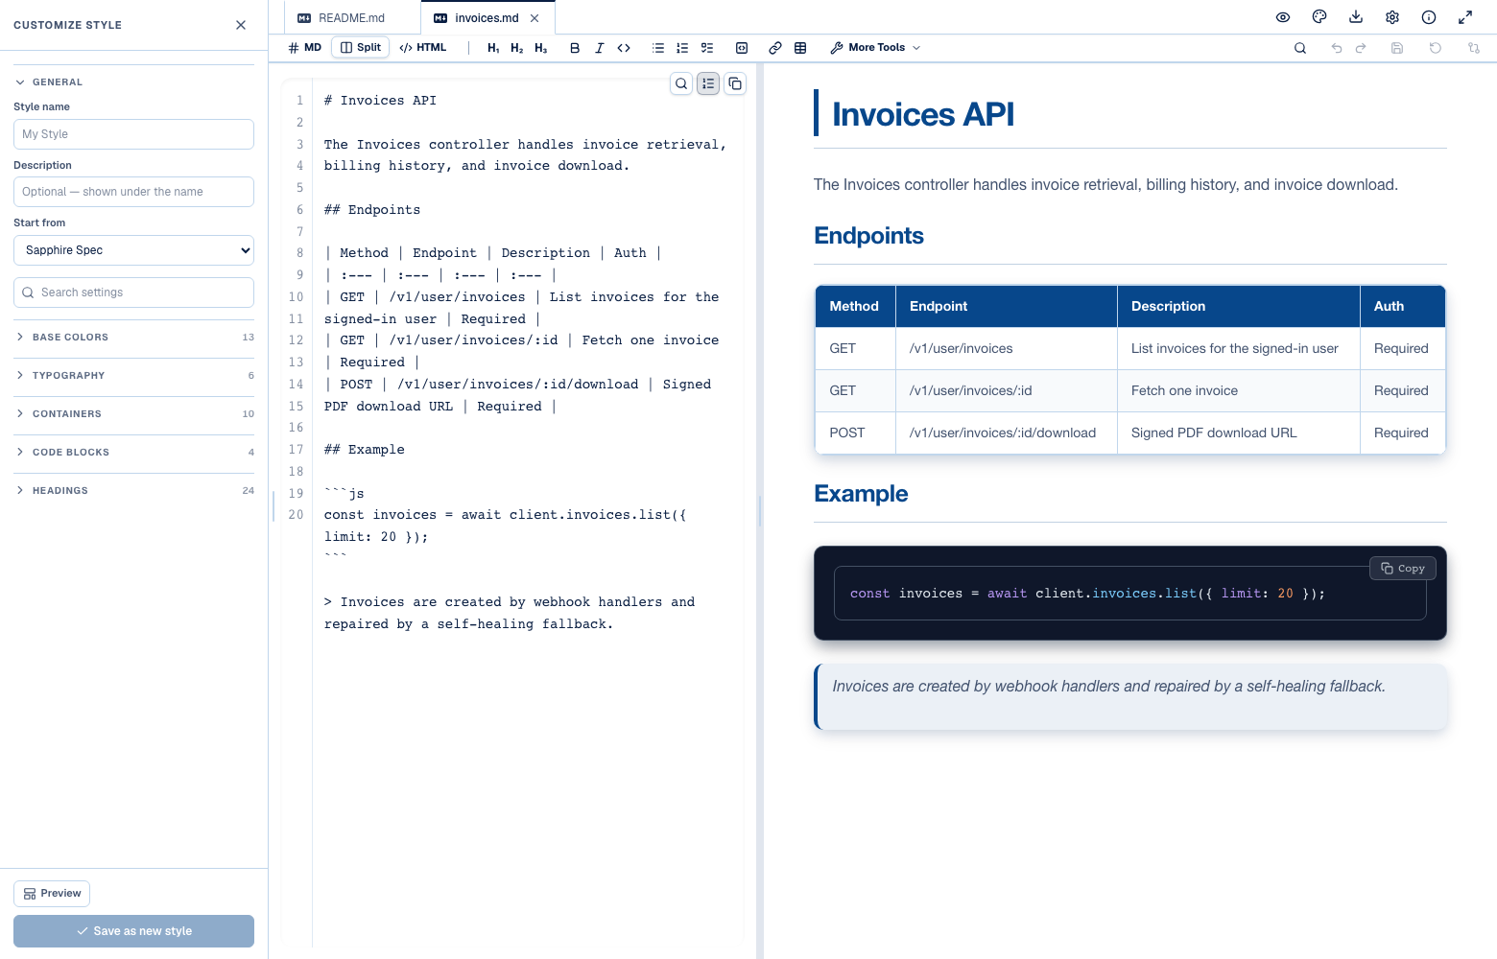Apply italic formatting
Viewport: 1497px width, 959px height.
[600, 48]
